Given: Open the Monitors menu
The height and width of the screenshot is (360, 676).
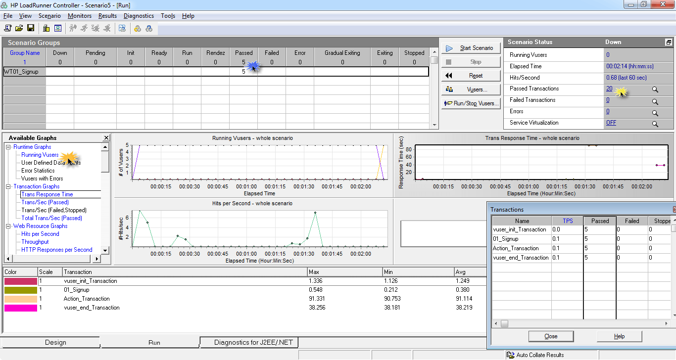Looking at the screenshot, I should [x=79, y=16].
